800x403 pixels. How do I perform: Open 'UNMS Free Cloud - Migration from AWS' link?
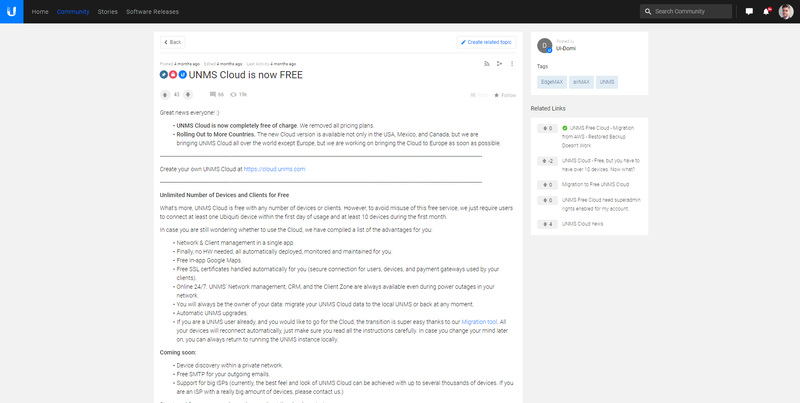598,137
